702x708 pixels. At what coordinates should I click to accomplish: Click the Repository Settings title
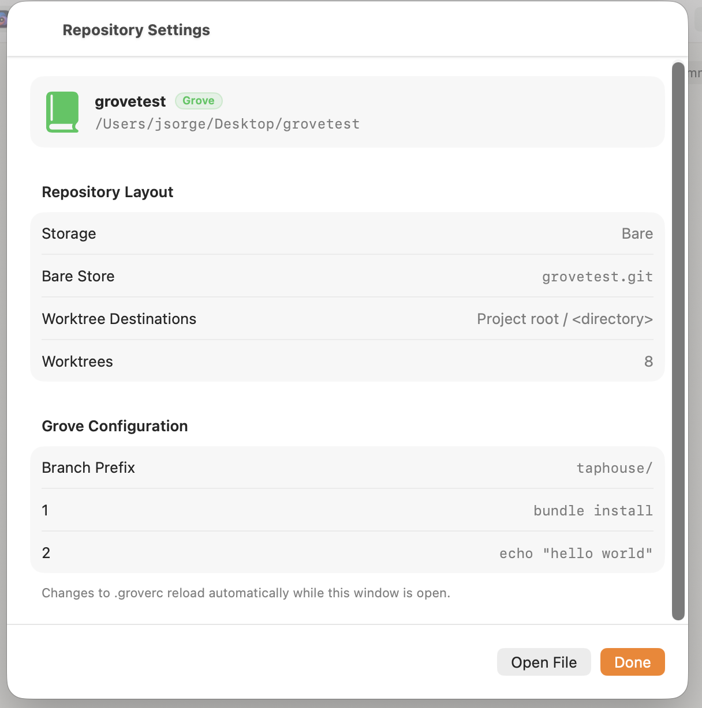tap(136, 30)
